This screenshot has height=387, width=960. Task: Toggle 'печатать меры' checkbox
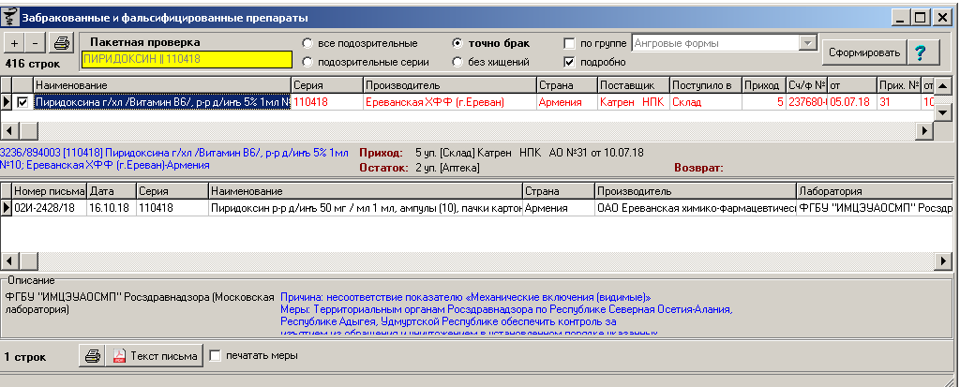(216, 356)
